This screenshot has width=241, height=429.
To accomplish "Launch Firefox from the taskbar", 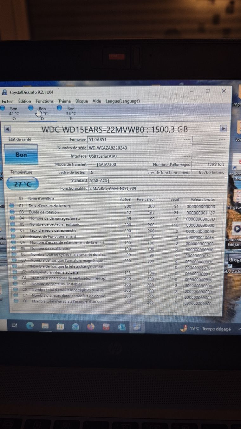I will pos(91,326).
